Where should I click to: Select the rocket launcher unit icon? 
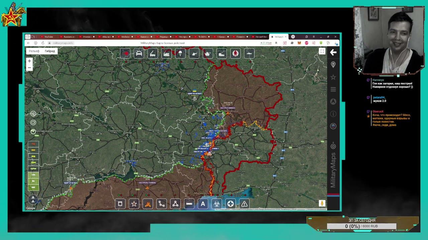(x=153, y=53)
